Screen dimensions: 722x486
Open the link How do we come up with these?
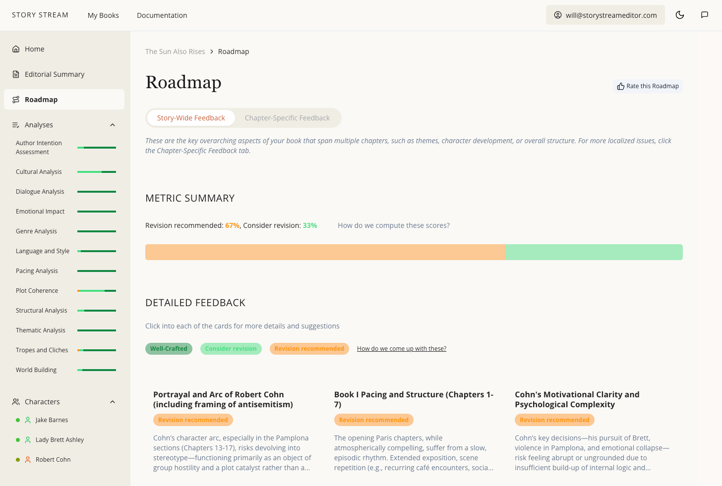tap(401, 348)
